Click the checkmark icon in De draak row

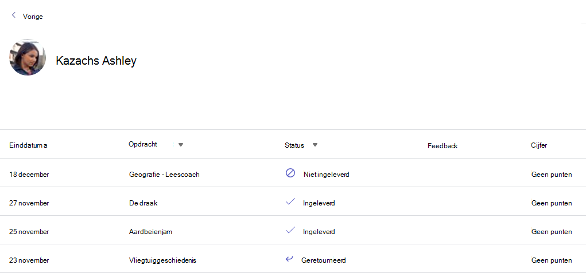pos(290,201)
